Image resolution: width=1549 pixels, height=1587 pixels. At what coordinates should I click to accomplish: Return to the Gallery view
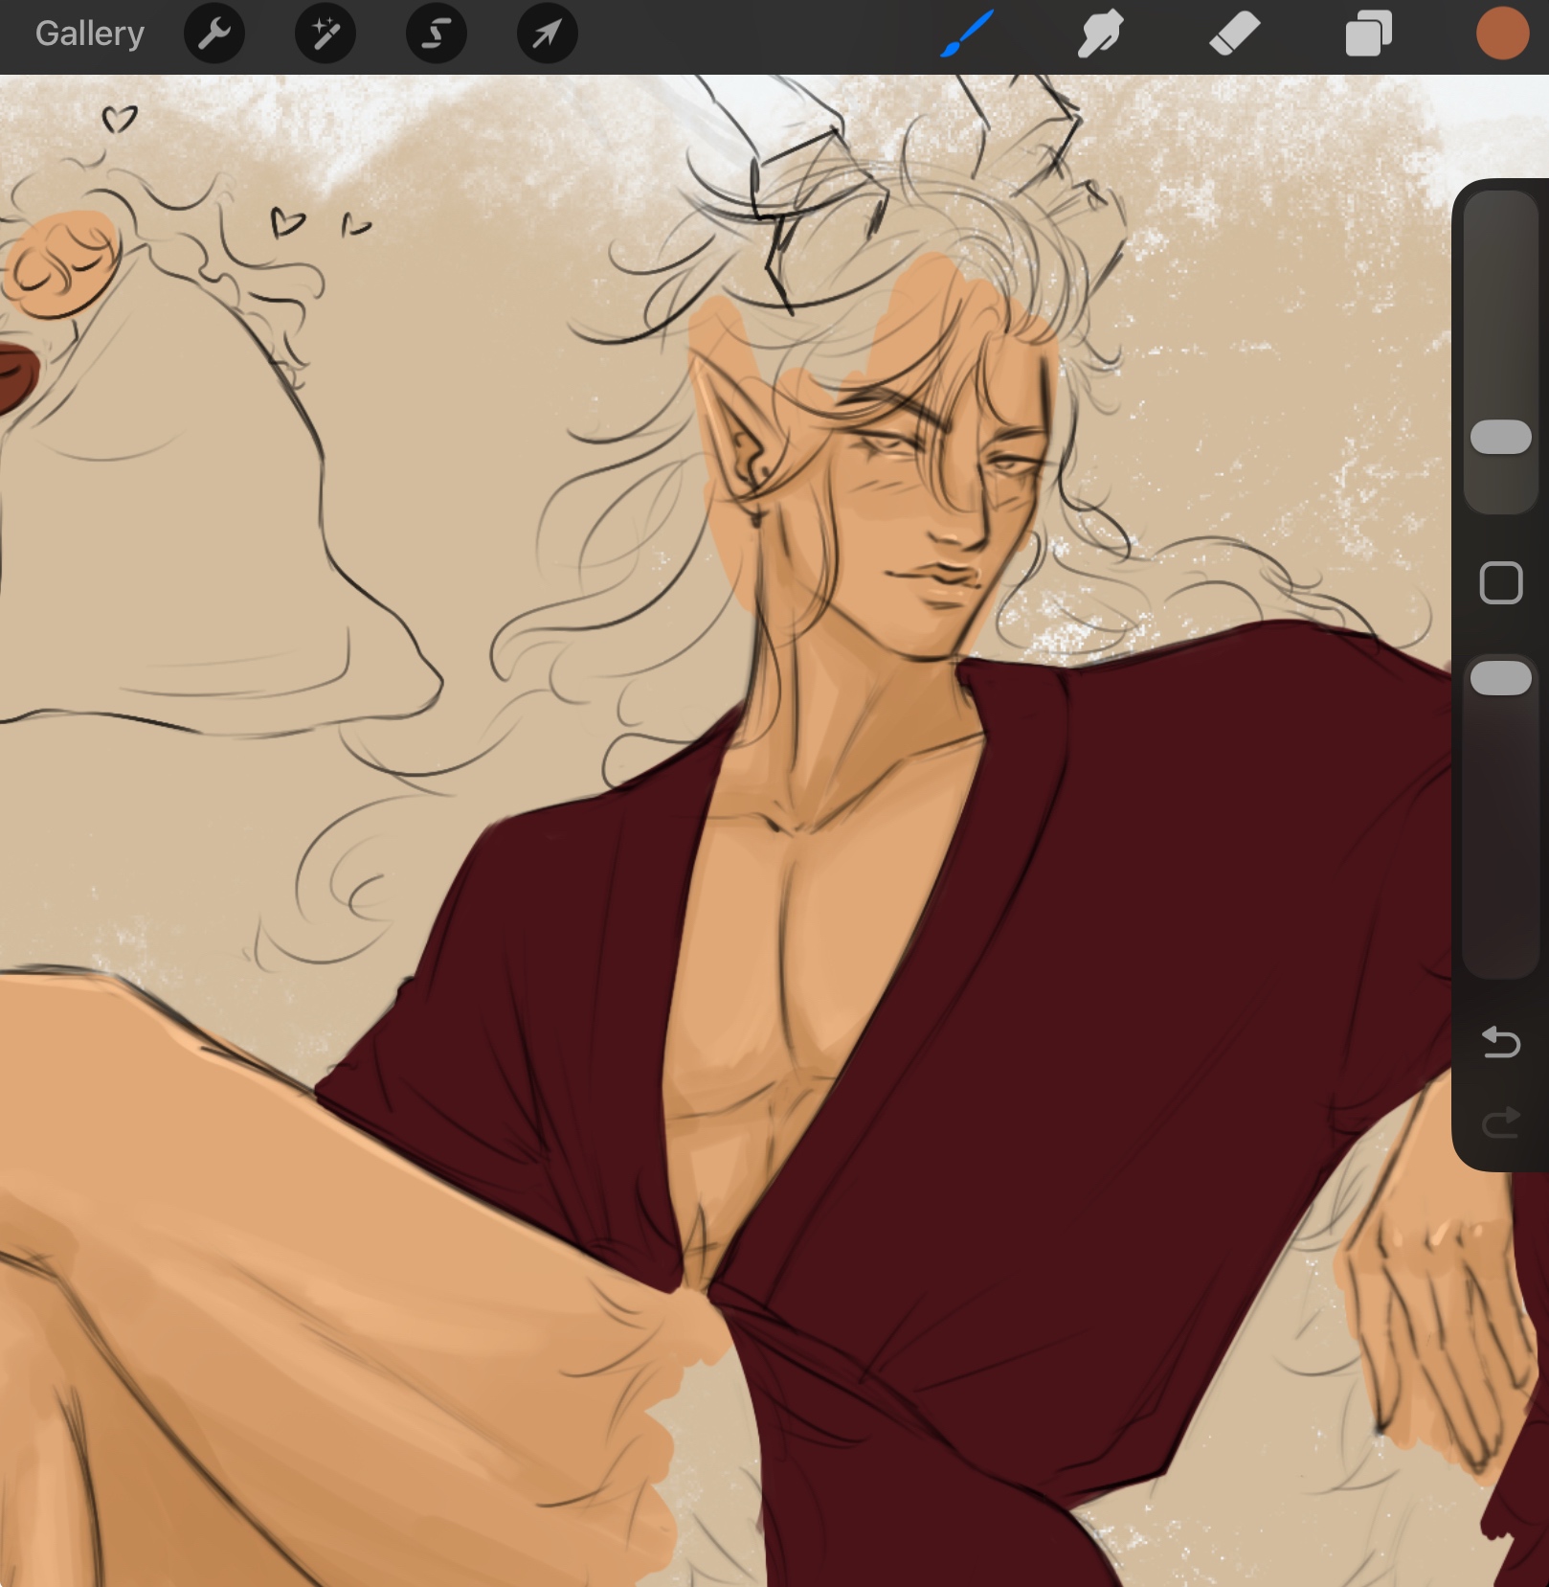(89, 34)
